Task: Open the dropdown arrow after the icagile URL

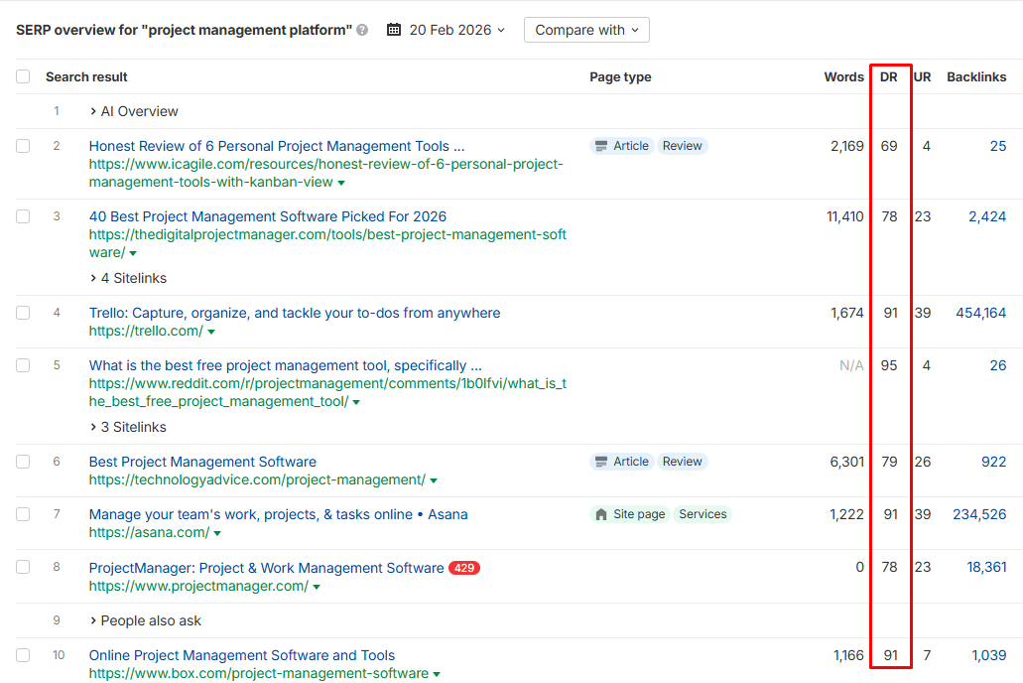Action: (x=341, y=183)
